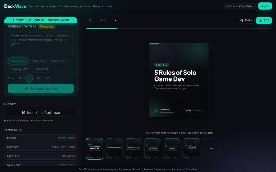Click the plus tile to add a slide

[211, 149]
